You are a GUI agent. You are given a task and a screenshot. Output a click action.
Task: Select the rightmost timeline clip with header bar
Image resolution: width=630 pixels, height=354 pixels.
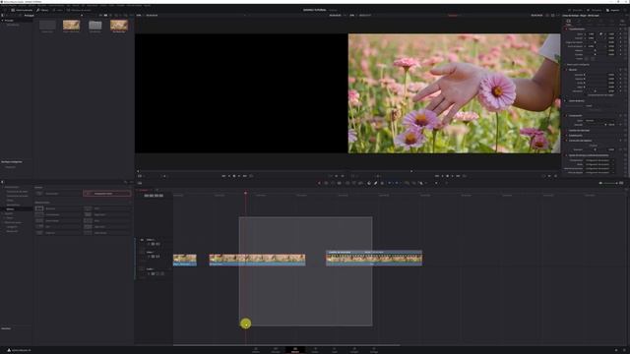[374, 258]
